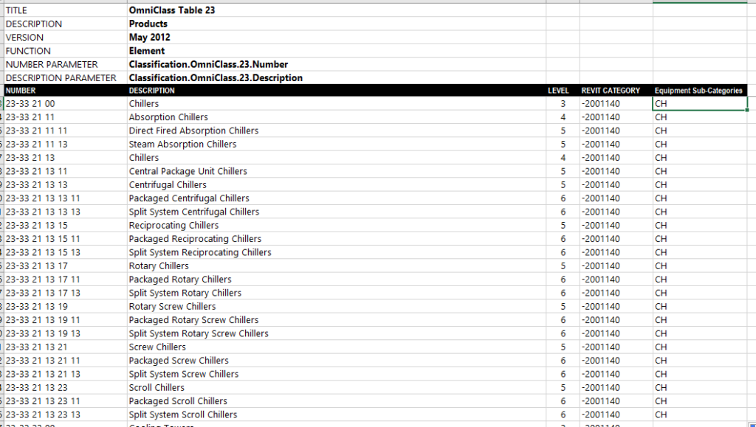756x427 pixels.
Task: Select the 'Centrifugal Chillers' description cell
Action: pyautogui.click(x=337, y=184)
